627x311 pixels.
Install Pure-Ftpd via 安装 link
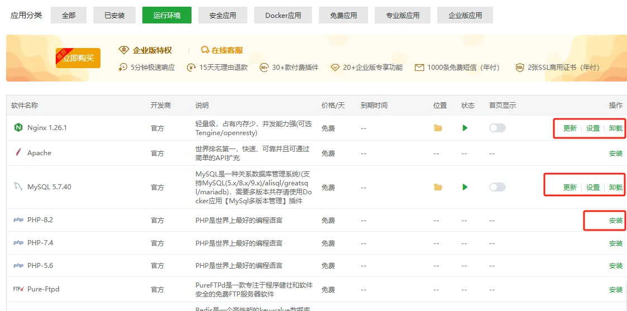616,289
